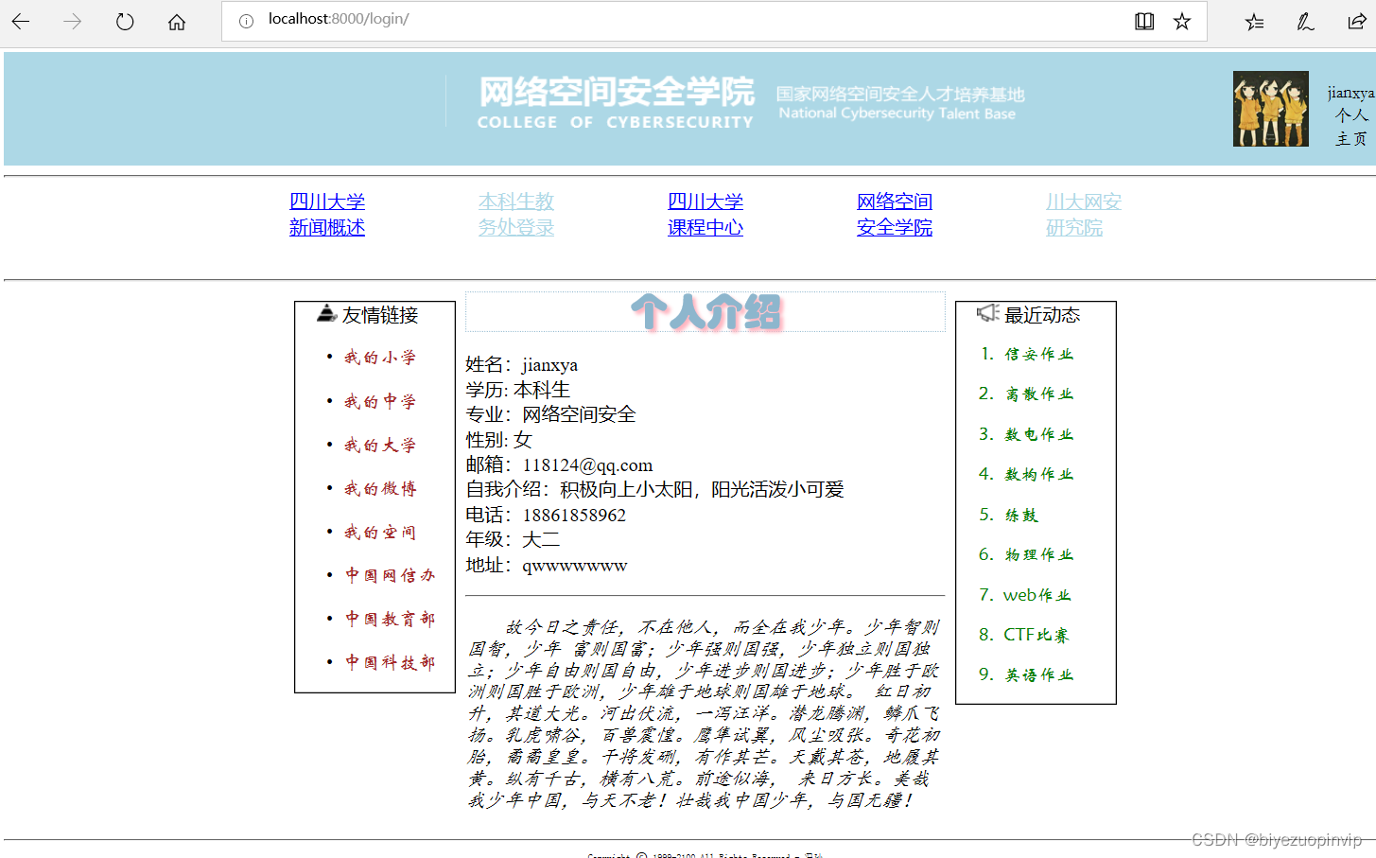The image size is (1376, 858).
Task: Select 离散作业 in recent activity
Action: click(x=1039, y=394)
